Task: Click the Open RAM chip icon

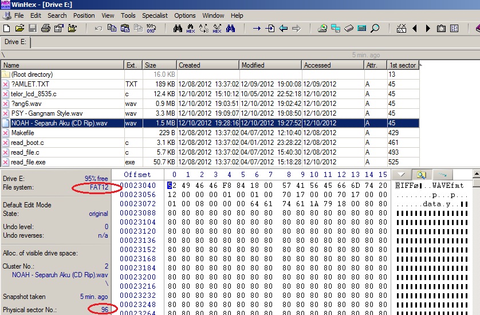Action: 349,28
